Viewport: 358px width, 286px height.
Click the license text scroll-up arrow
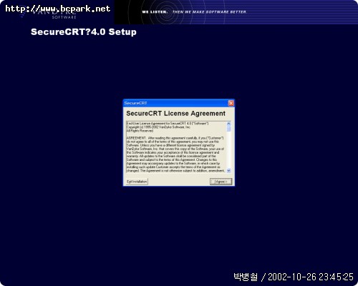pos(229,124)
